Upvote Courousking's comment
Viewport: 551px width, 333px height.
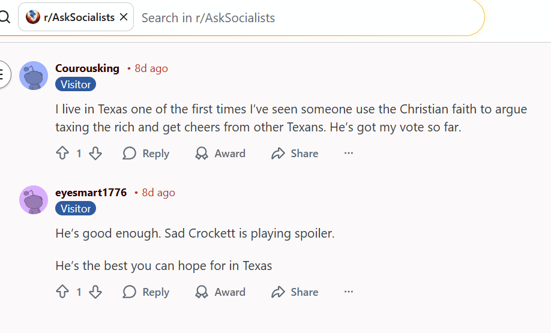point(62,154)
